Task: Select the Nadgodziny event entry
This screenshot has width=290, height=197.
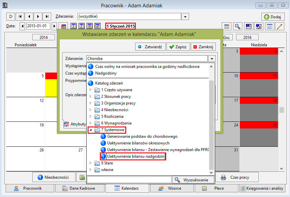Action: pos(106,73)
